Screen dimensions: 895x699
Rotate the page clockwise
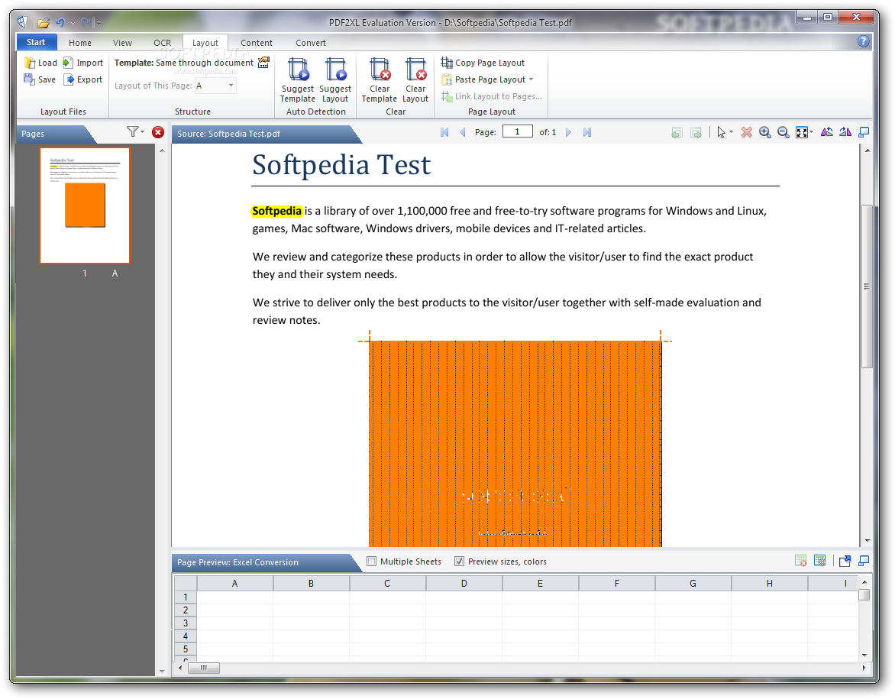pyautogui.click(x=845, y=132)
